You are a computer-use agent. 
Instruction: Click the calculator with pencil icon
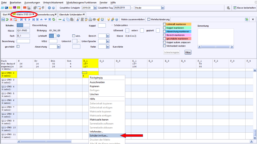(86, 20)
